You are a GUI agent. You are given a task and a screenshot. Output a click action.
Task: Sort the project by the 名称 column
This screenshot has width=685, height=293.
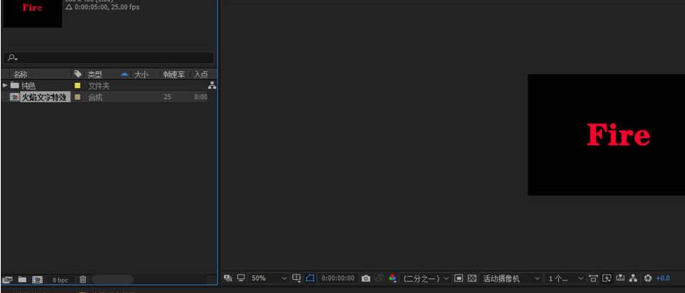click(20, 74)
